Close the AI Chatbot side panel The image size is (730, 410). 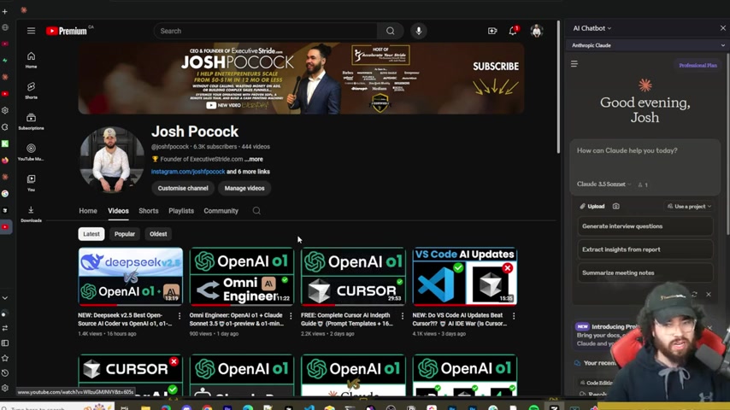722,28
